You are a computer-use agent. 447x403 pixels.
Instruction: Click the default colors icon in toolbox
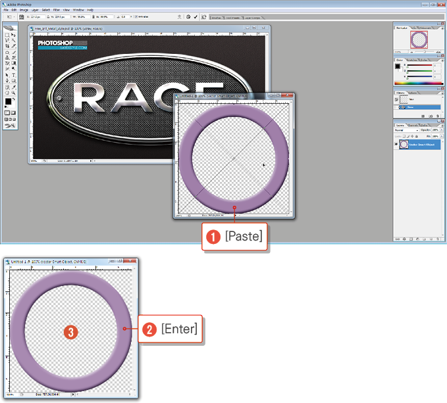[x=6, y=107]
